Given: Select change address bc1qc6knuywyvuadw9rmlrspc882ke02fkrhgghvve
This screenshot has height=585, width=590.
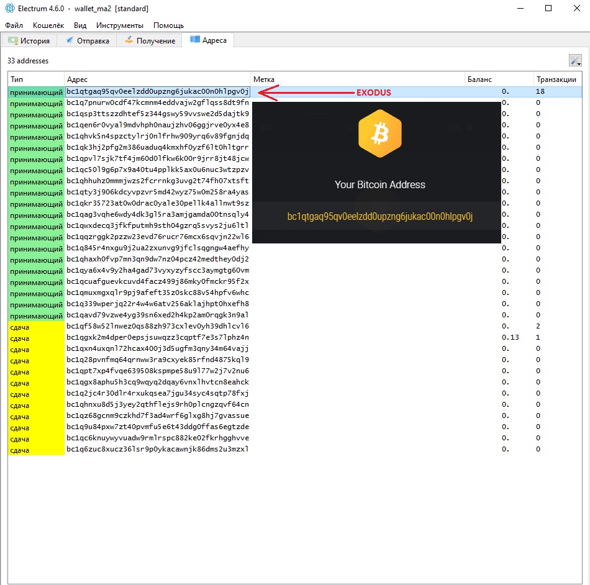Looking at the screenshot, I should coord(158,438).
